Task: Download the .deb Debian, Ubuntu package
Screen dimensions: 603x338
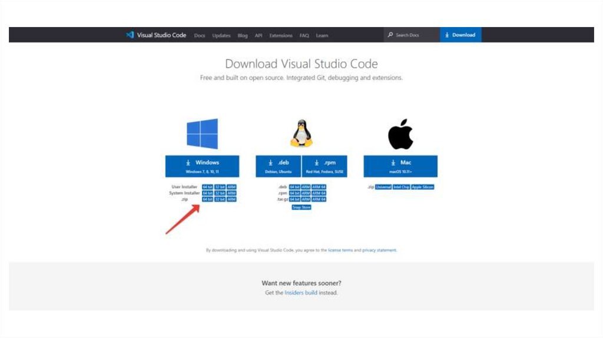Action: click(279, 166)
